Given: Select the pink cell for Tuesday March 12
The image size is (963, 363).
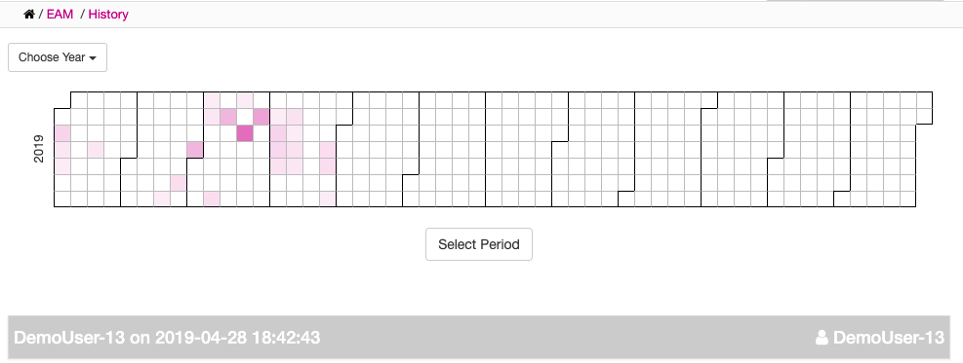Looking at the screenshot, I should coord(228,117).
